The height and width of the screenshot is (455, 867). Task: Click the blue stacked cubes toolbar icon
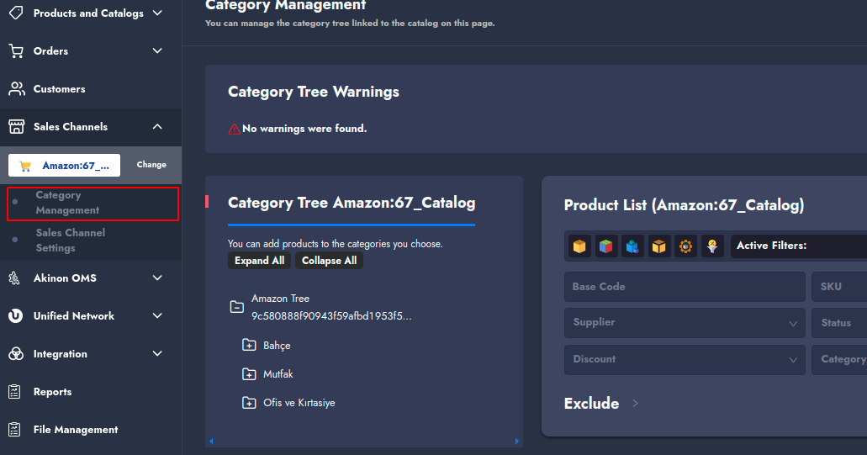pos(633,246)
